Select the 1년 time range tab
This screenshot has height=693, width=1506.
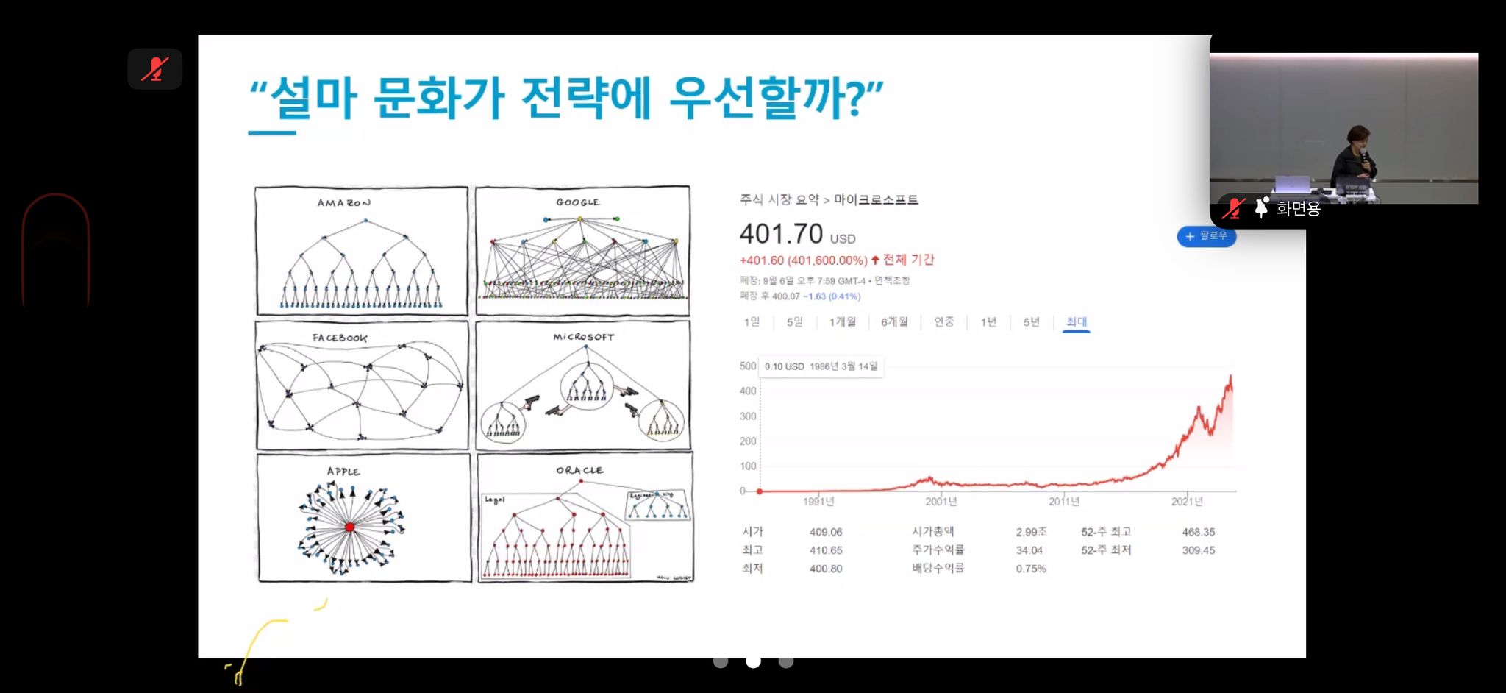988,322
